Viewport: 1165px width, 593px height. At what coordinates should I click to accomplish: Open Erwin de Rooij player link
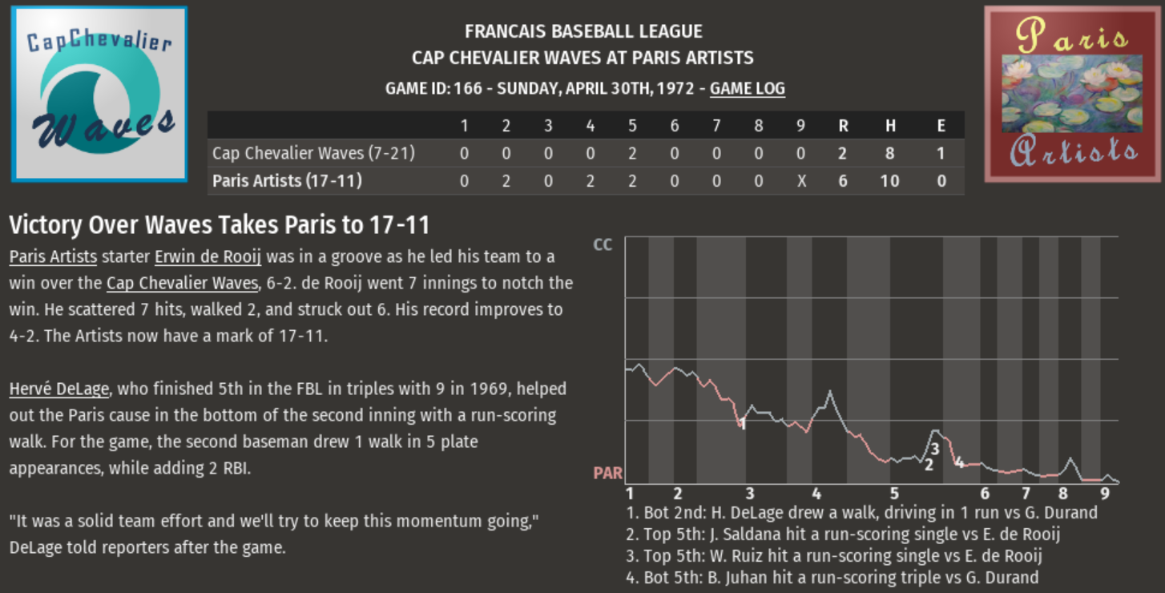(208, 257)
